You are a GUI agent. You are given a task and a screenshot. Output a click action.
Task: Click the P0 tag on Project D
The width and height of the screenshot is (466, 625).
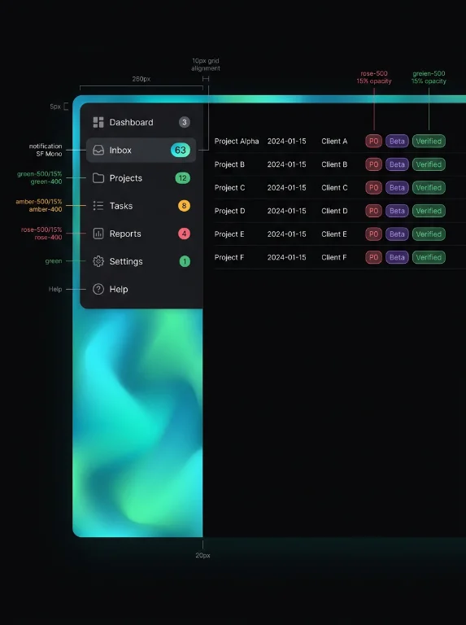coord(373,211)
